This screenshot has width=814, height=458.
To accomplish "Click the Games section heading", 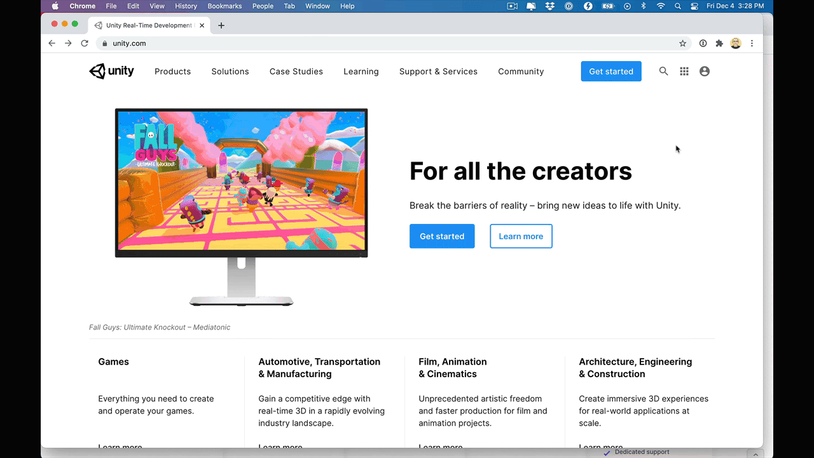I will click(113, 361).
